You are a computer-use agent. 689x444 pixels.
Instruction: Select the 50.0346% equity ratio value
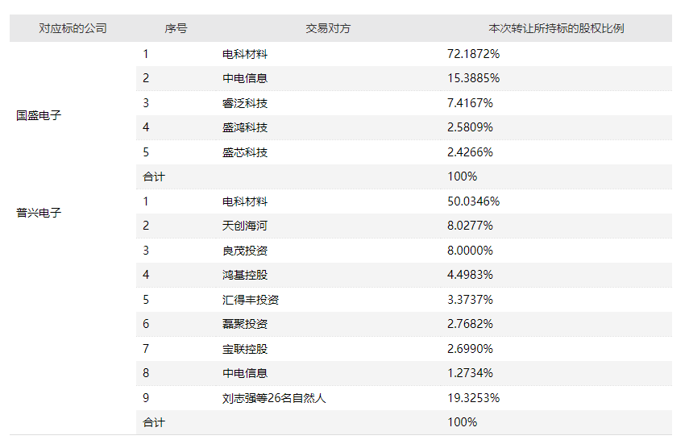click(x=474, y=201)
